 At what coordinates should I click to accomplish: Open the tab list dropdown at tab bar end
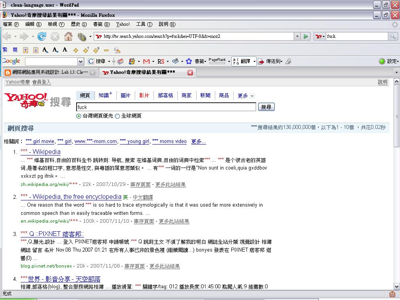[396, 72]
